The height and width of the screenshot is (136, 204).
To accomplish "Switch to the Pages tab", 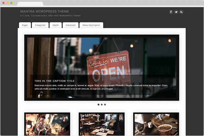I will [25, 25].
